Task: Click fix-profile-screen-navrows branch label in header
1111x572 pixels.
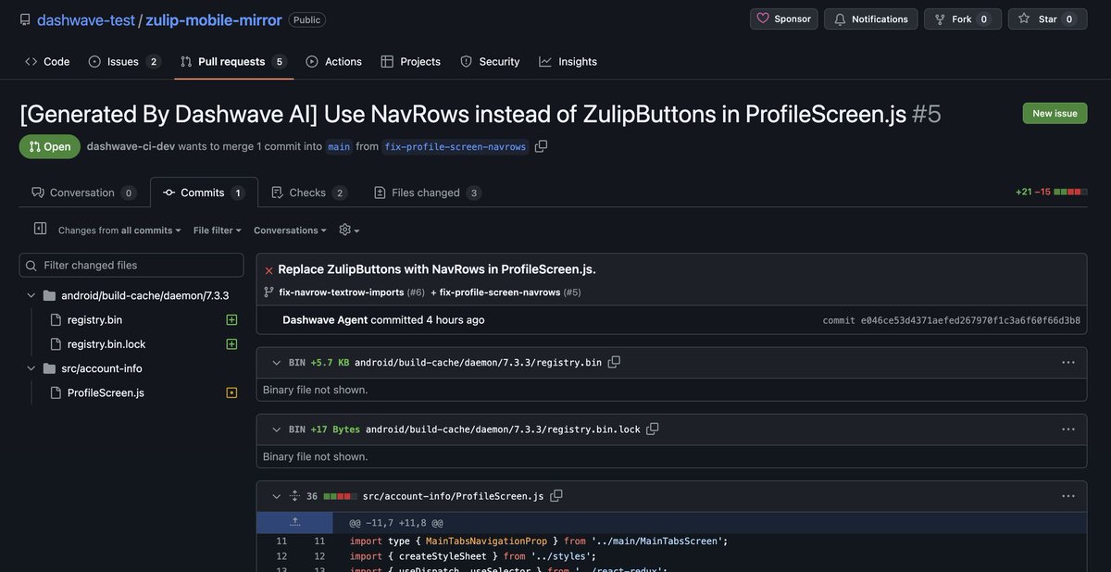Action: tap(455, 146)
